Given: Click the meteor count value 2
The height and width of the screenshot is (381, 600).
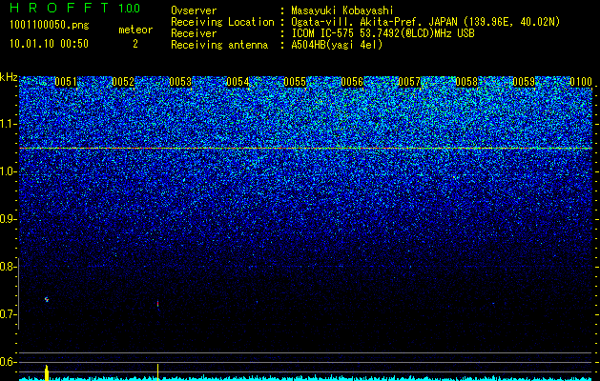Looking at the screenshot, I should (x=135, y=44).
